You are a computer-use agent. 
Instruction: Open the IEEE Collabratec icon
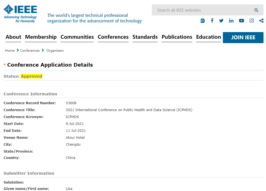click(x=203, y=21)
